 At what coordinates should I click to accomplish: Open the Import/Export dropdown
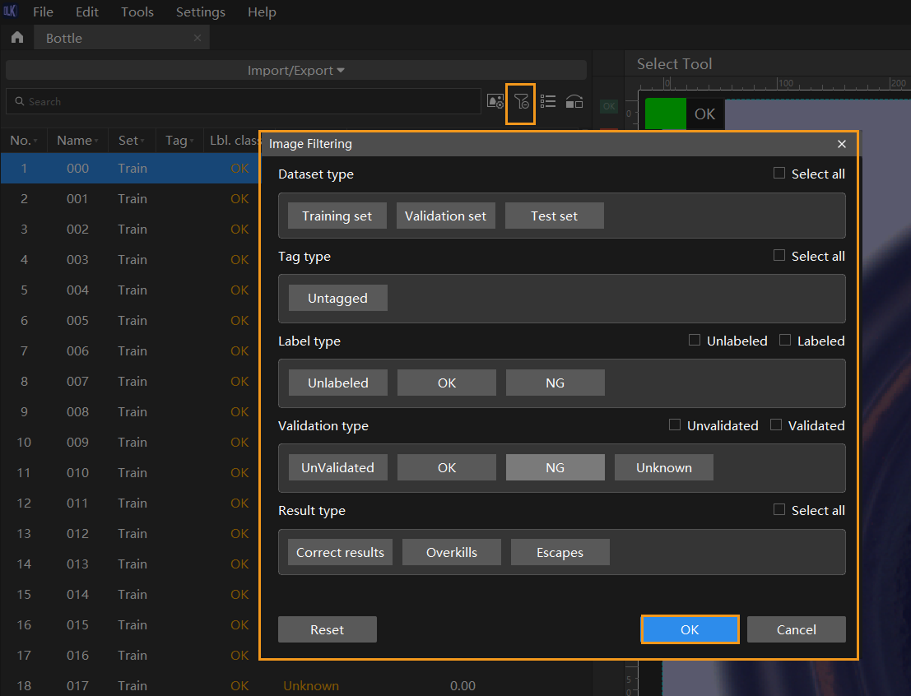coord(295,70)
